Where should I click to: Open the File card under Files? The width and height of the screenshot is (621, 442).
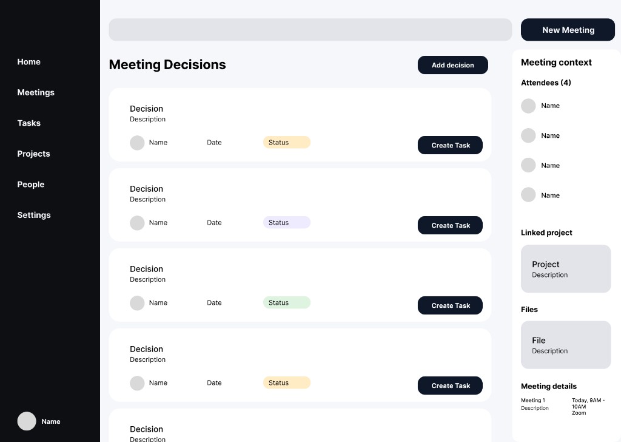(x=566, y=345)
